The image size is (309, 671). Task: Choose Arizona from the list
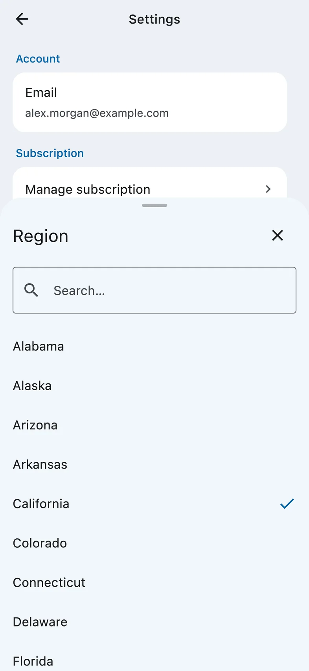point(154,425)
